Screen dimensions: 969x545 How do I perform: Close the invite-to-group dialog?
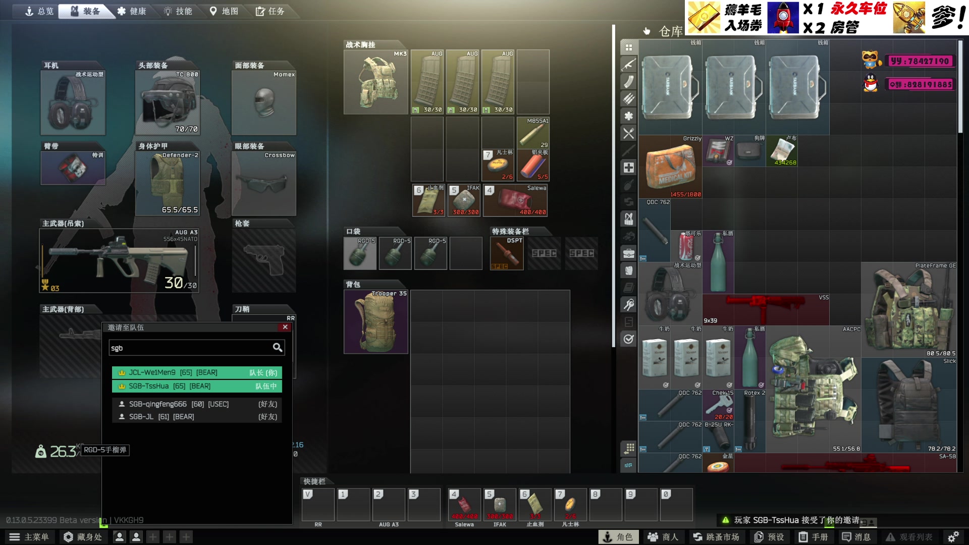(x=285, y=328)
